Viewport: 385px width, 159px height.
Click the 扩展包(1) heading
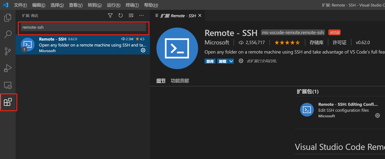[x=308, y=92]
